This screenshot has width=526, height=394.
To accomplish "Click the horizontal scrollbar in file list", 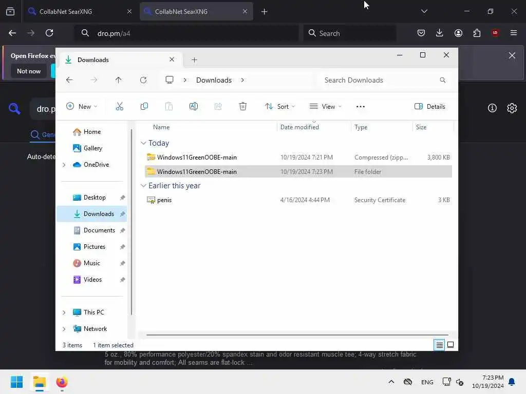I will pyautogui.click(x=297, y=334).
